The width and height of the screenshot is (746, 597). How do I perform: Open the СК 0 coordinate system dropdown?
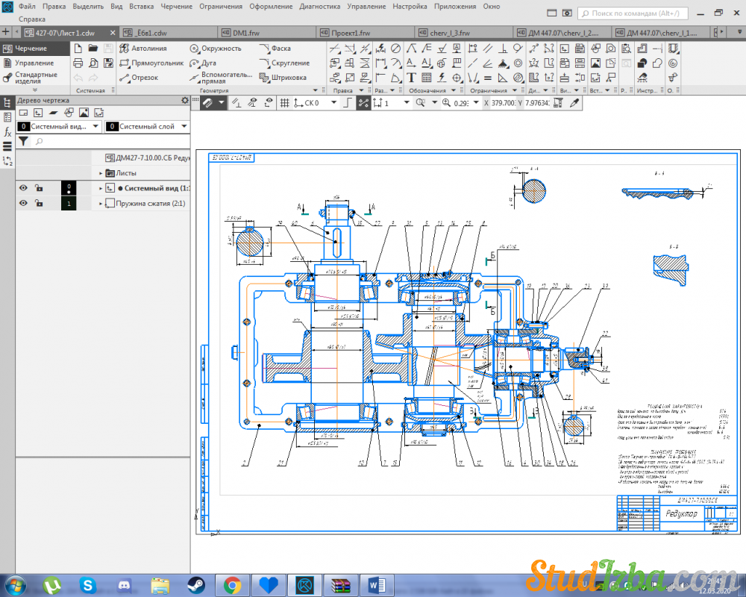(333, 103)
